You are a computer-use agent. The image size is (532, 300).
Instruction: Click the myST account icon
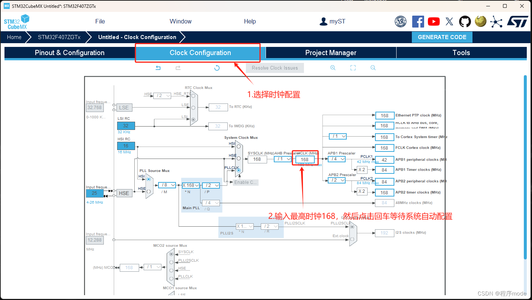(323, 22)
